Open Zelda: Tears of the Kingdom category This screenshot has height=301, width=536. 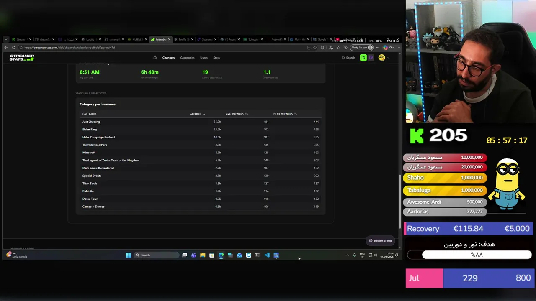(200, 160)
